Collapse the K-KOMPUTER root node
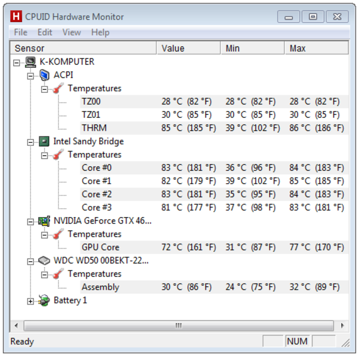This screenshot has height=357, width=359. (17, 62)
